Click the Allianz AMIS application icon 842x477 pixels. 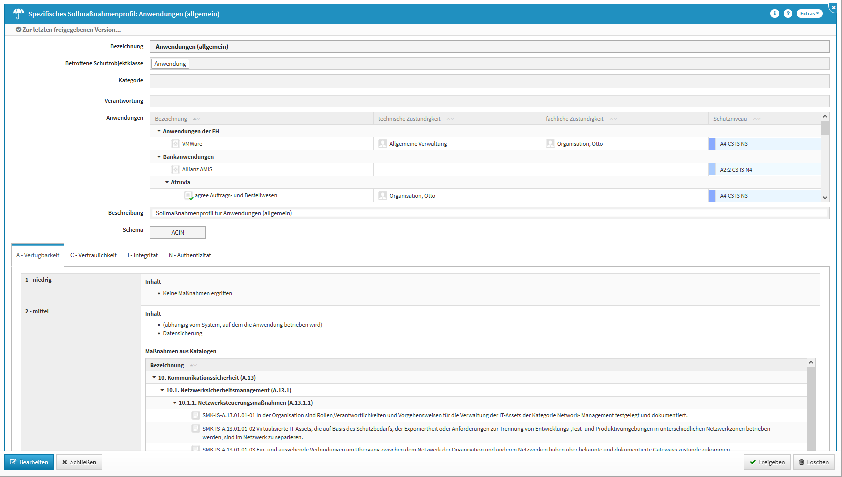175,170
